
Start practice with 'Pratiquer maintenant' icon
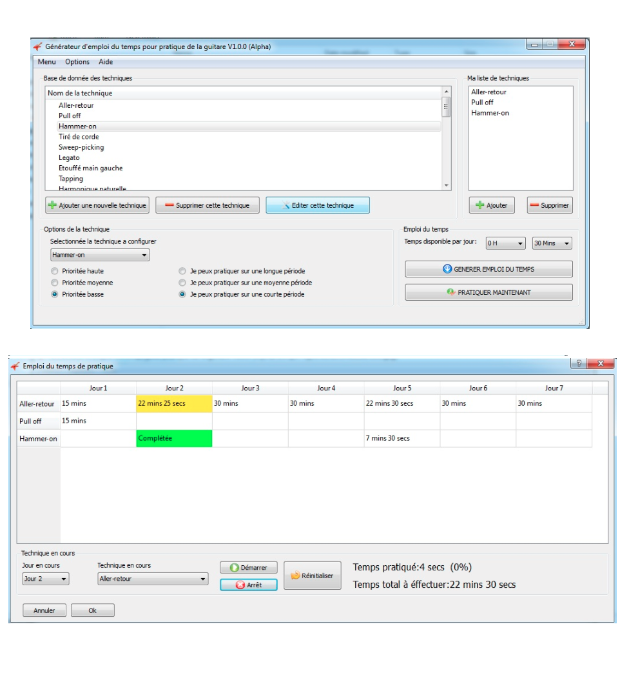tap(450, 292)
